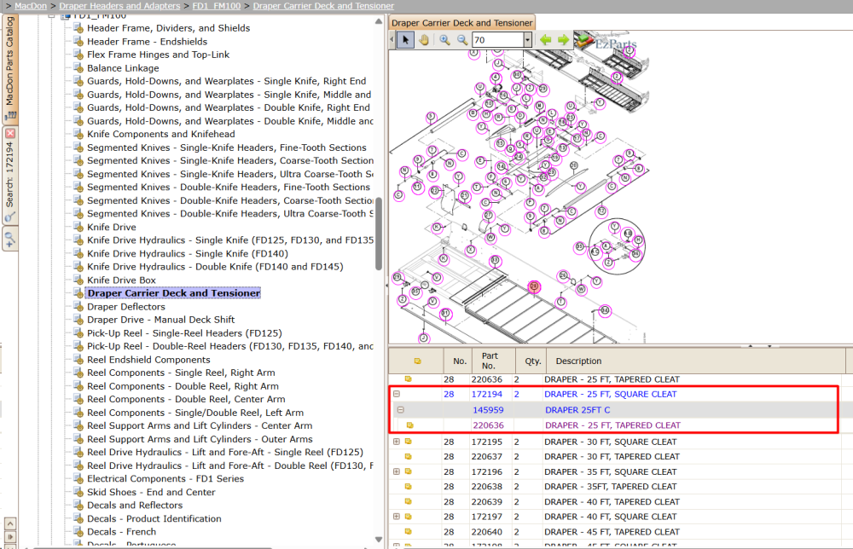Select the Draper Carrier Deck and Tensioner tab

tap(461, 23)
